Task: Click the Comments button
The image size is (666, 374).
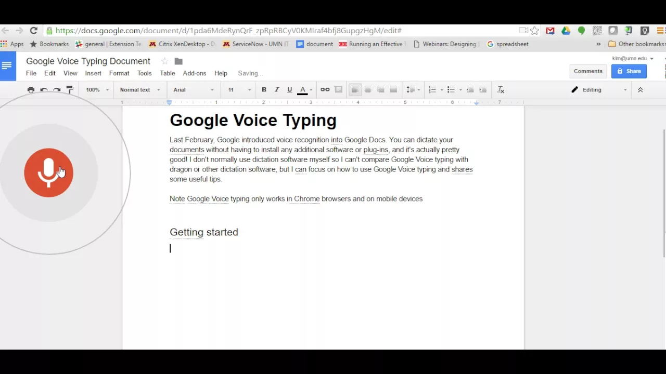Action: [588, 71]
